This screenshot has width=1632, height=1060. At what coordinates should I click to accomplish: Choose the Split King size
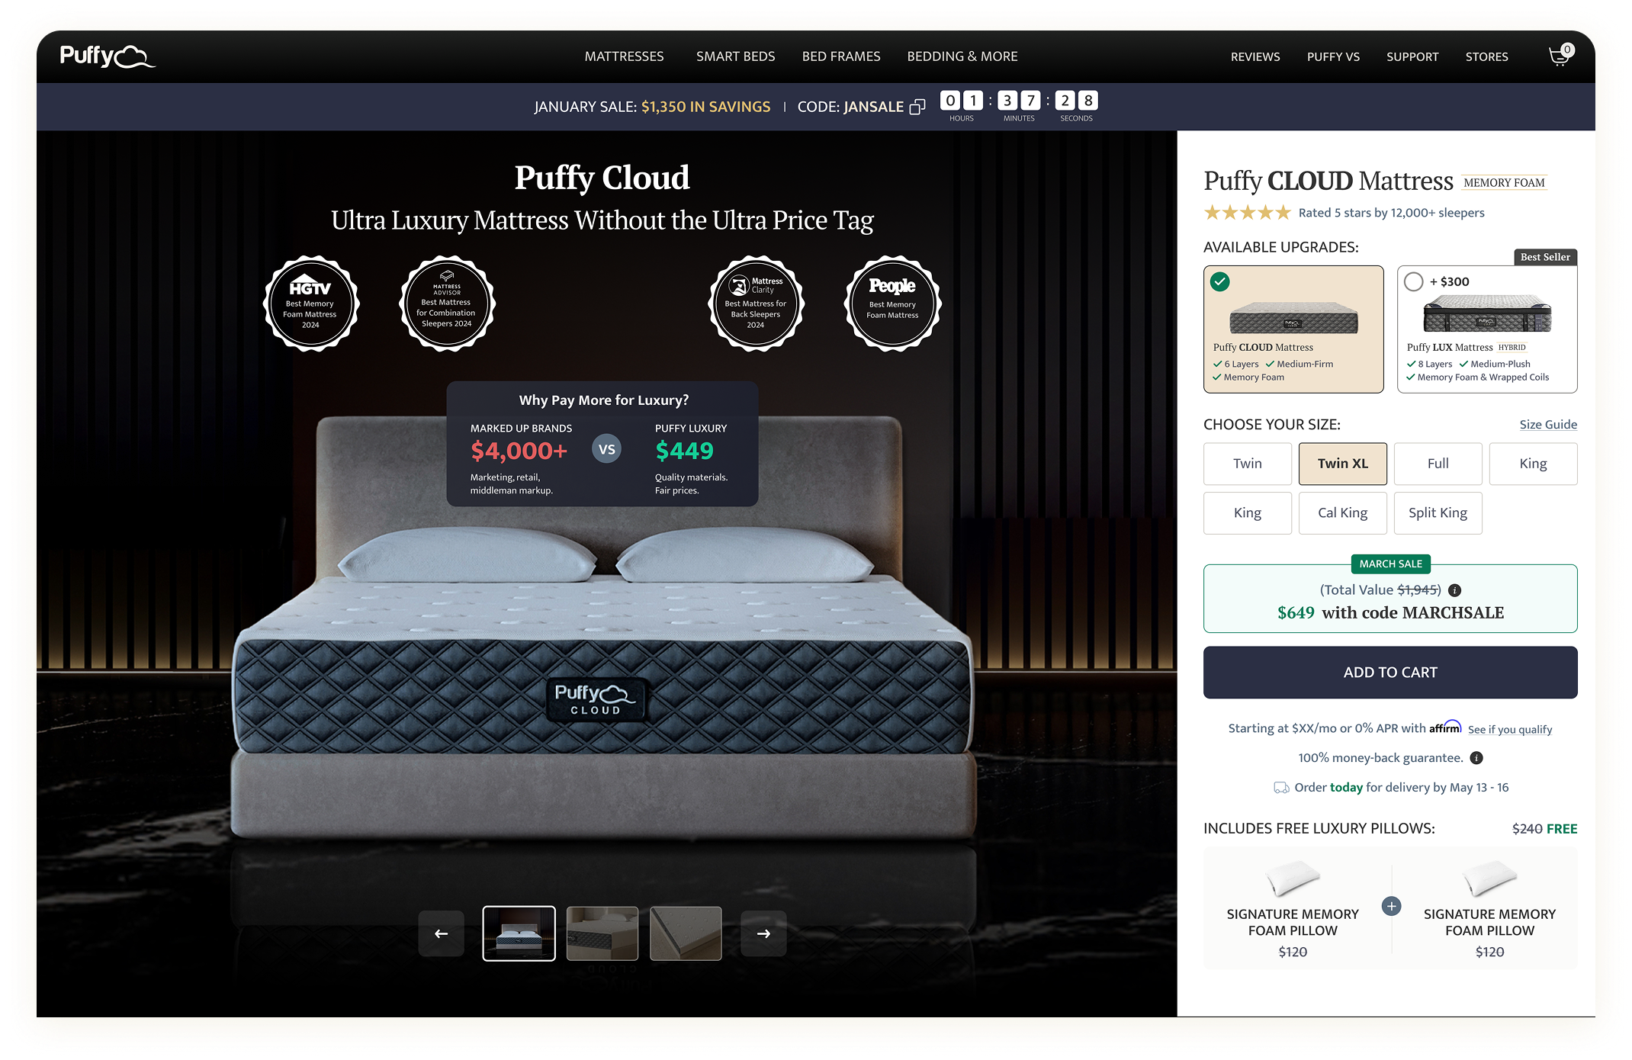click(x=1438, y=513)
